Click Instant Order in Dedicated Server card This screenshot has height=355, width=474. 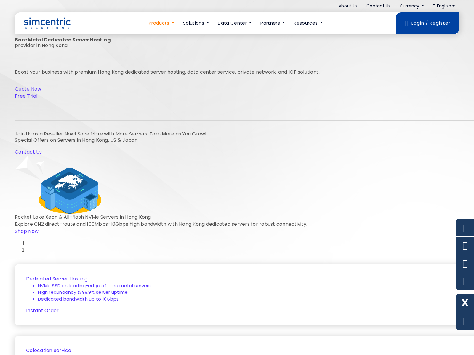42,311
